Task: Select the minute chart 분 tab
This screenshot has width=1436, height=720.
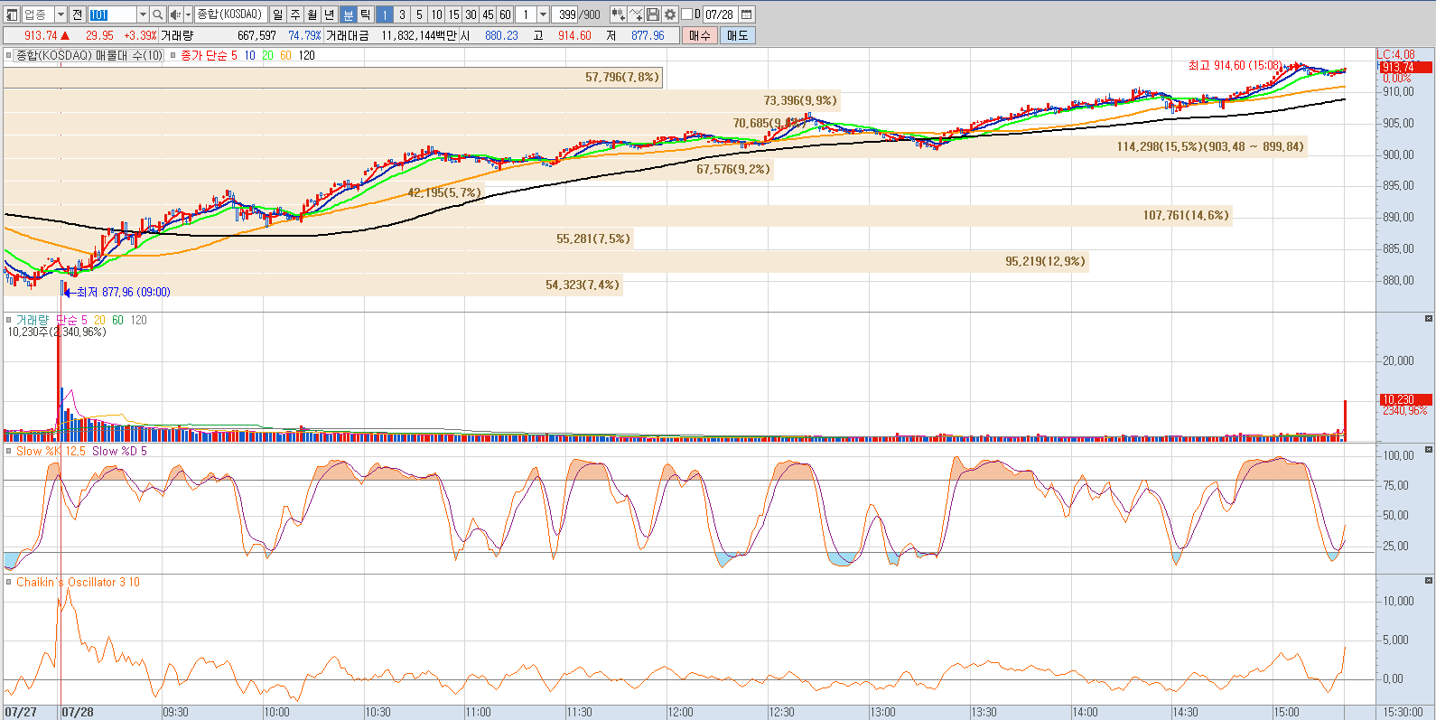Action: (x=349, y=14)
